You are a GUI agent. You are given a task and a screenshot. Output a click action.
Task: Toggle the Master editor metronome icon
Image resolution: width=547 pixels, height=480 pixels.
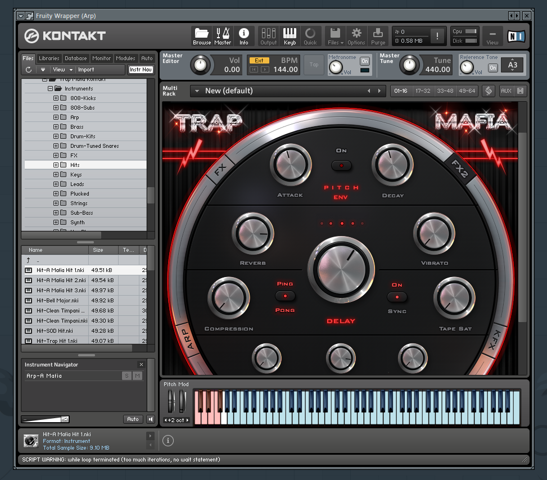tap(223, 36)
